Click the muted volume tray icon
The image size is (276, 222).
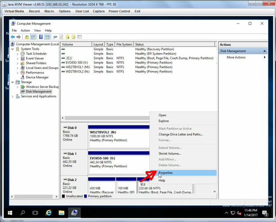point(239,213)
